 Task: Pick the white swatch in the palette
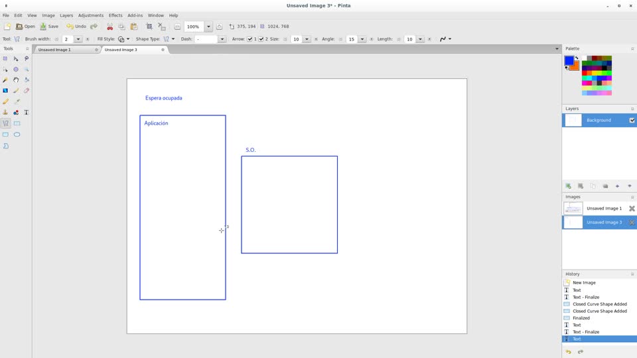(x=584, y=58)
